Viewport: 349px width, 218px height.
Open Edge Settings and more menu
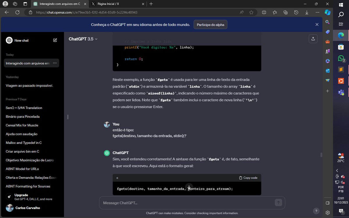[317, 12]
